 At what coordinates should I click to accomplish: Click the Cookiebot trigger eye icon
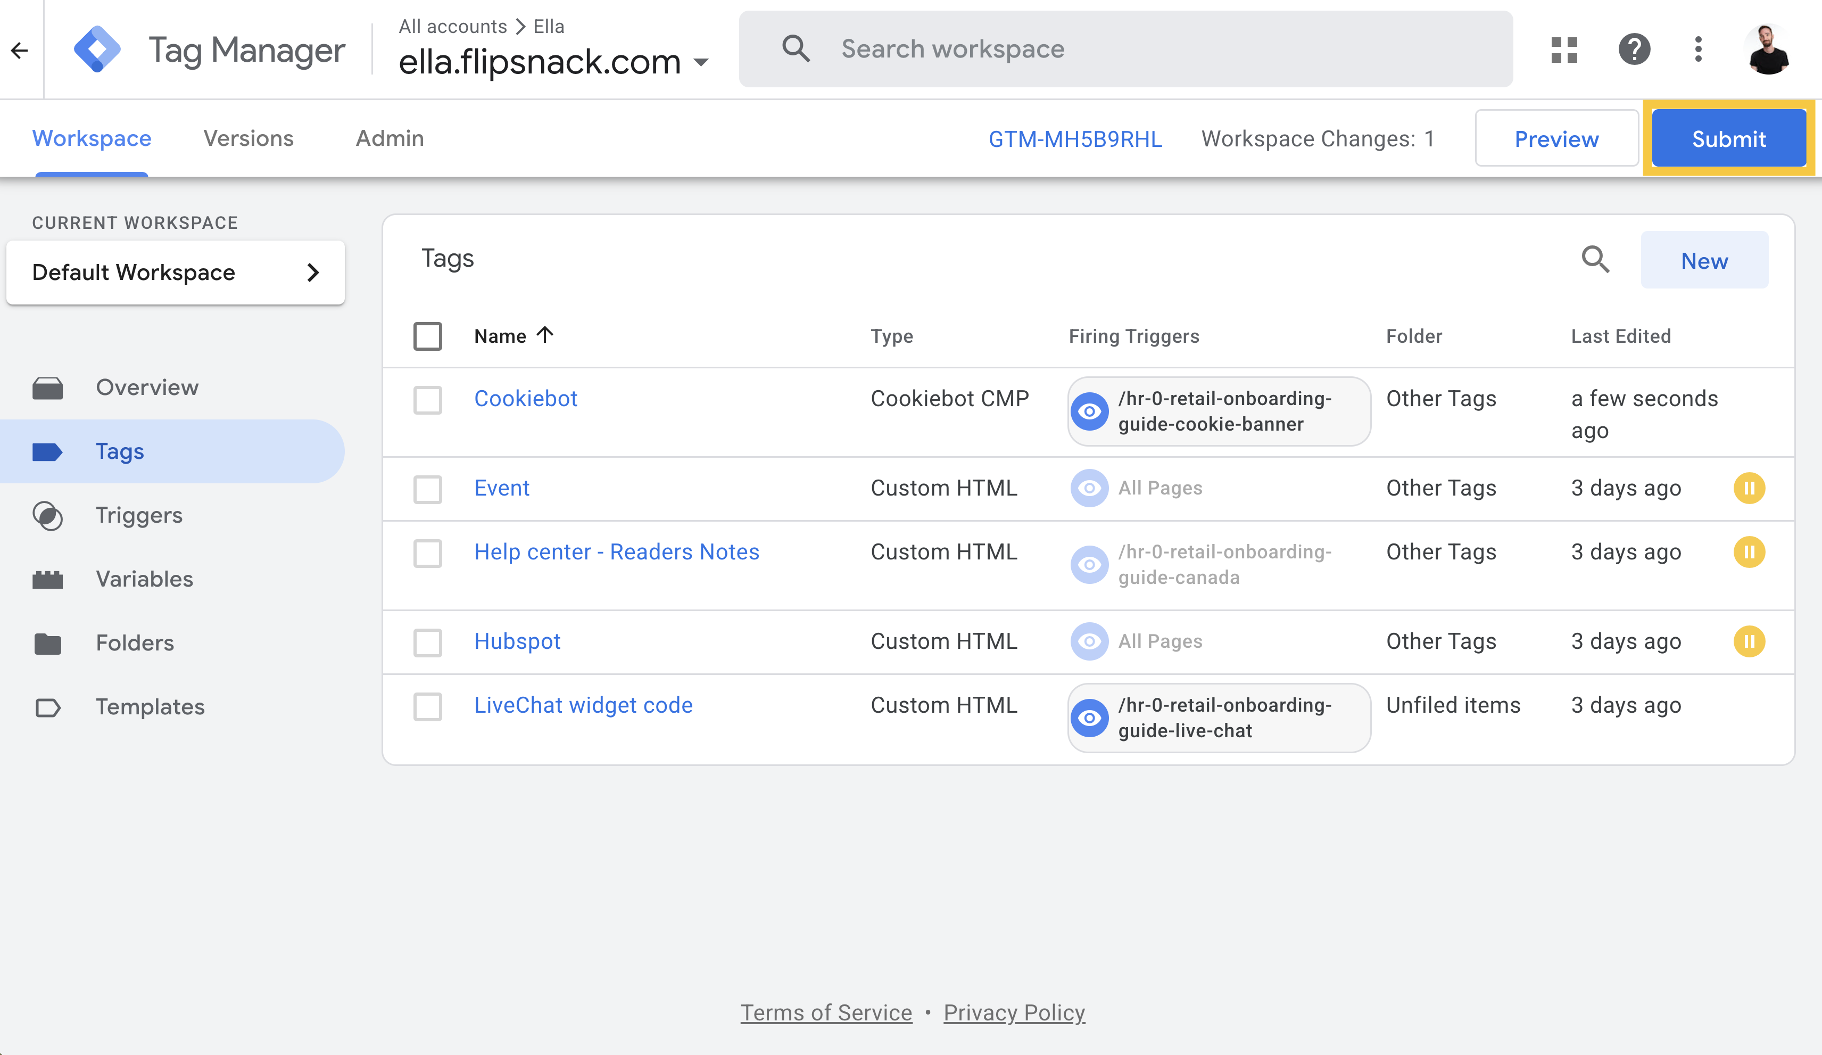click(1090, 411)
